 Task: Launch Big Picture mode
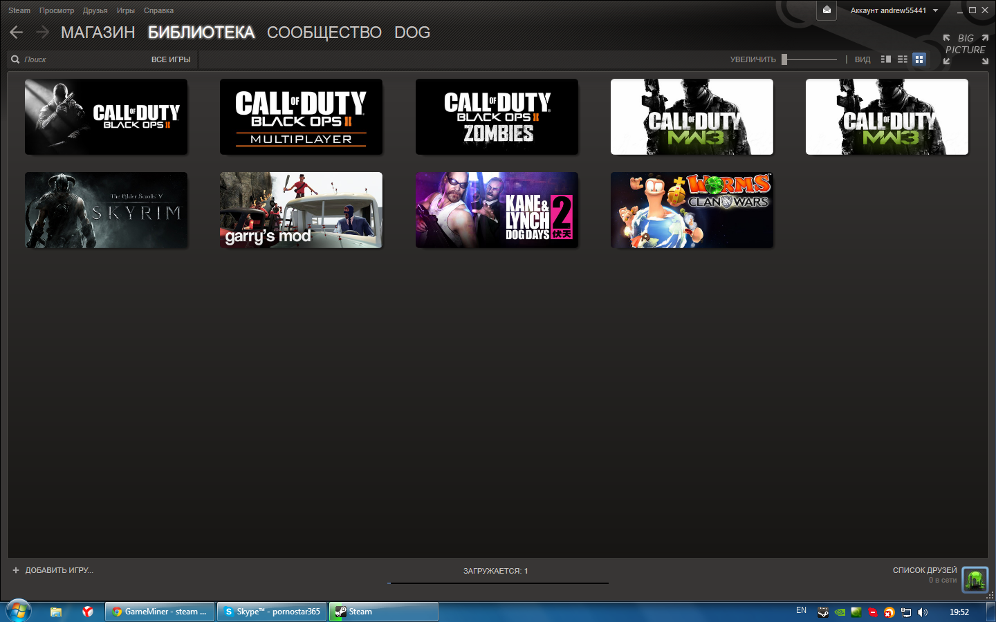pyautogui.click(x=966, y=49)
